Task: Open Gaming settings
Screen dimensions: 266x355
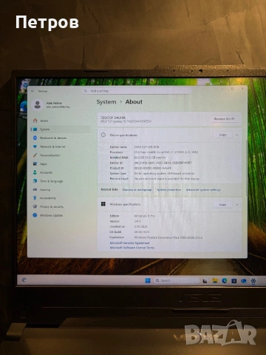Action: tap(45, 190)
